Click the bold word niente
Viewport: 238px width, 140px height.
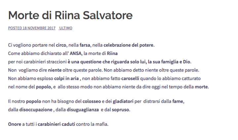[x=55, y=70]
